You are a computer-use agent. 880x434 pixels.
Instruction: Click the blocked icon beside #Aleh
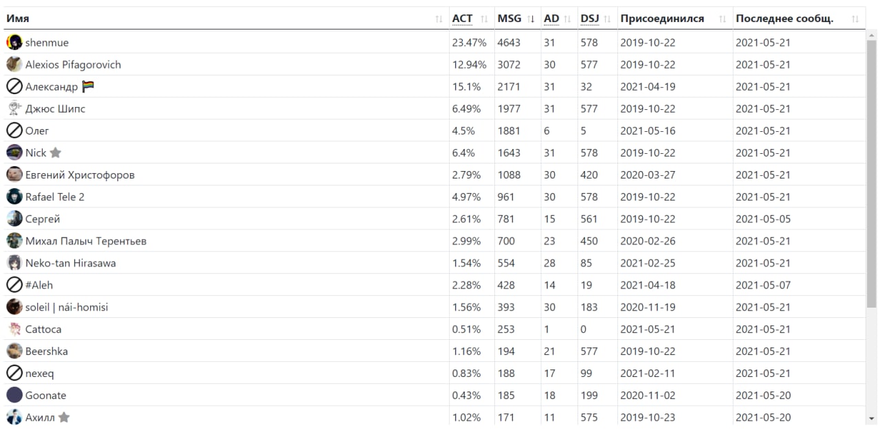(x=14, y=285)
